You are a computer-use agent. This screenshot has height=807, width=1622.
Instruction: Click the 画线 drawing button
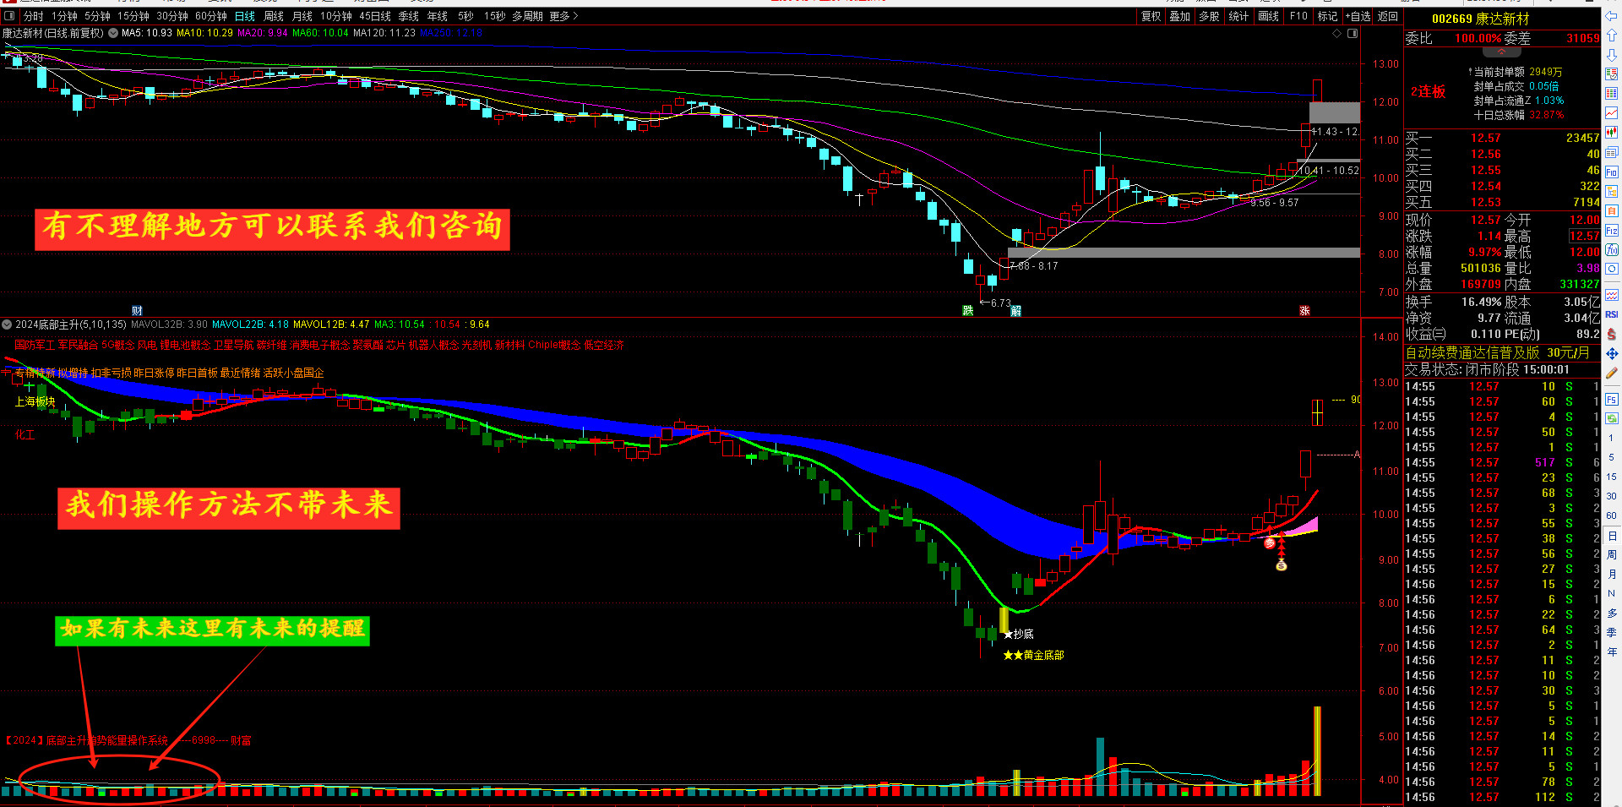1268,16
